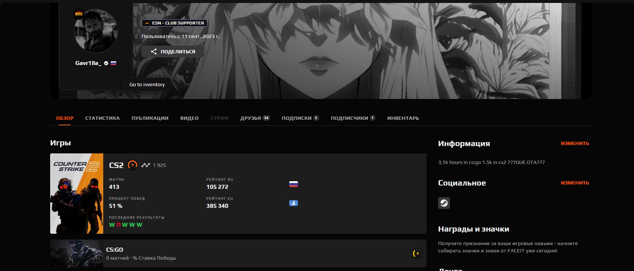Image resolution: width=634 pixels, height=271 pixels.
Task: Click the EU rating 385 340
Action: (217, 206)
